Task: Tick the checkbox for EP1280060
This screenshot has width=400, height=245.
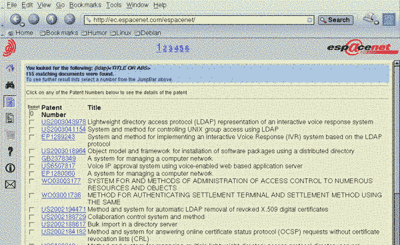Action: [x=31, y=174]
